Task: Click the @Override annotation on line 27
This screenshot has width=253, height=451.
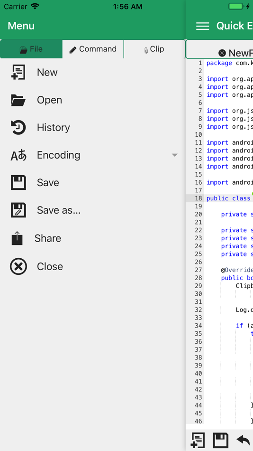Action: pos(237,270)
